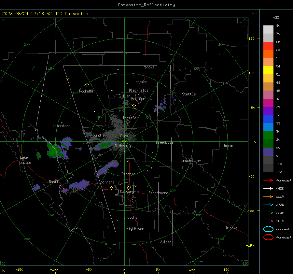This screenshot has width=293, height=274.
Task: Click the Lacombe city label
Action: click(140, 82)
